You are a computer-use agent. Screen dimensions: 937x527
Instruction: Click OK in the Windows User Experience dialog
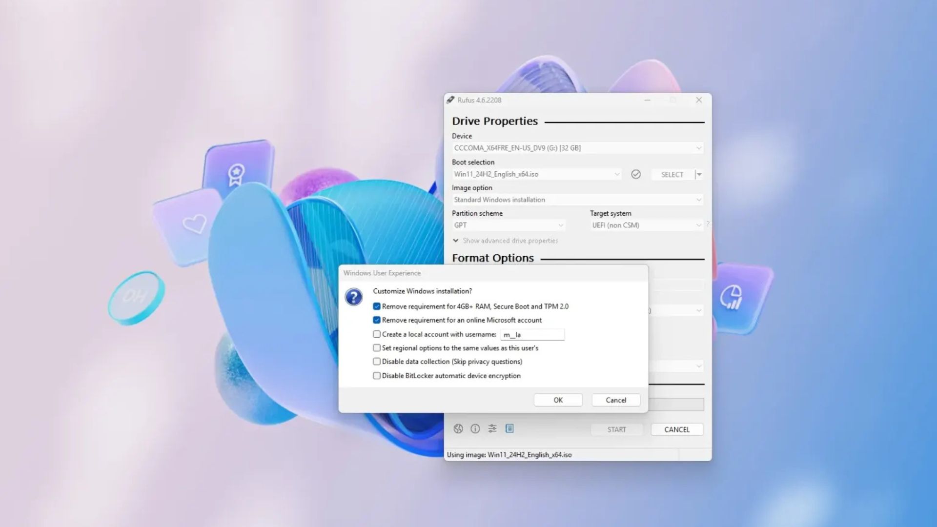[558, 399]
